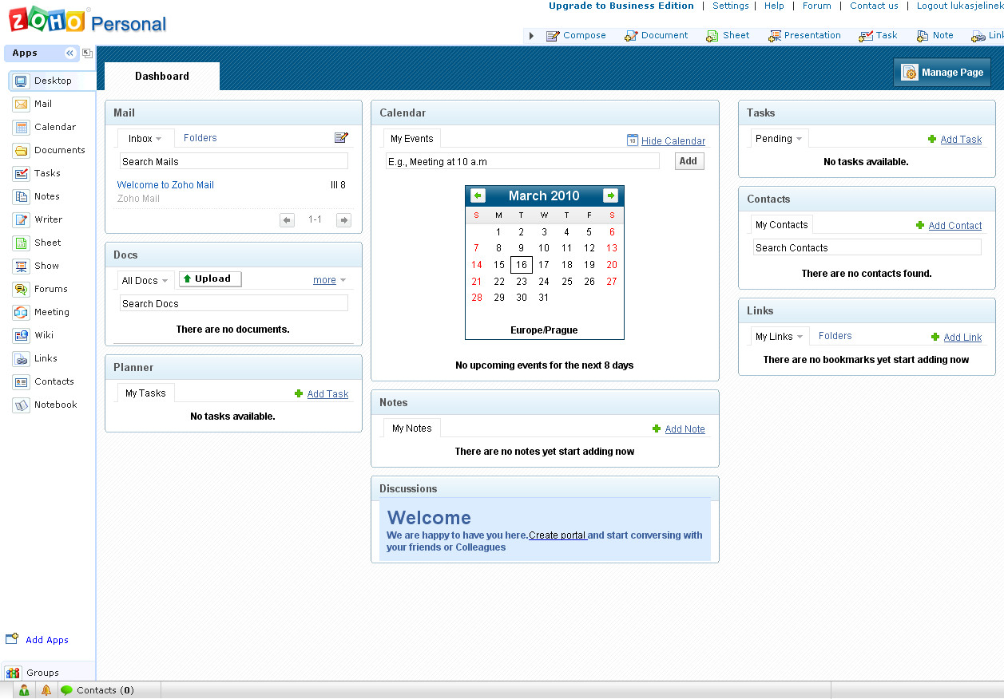
Task: Open Forums in the sidebar
Action: click(40, 289)
